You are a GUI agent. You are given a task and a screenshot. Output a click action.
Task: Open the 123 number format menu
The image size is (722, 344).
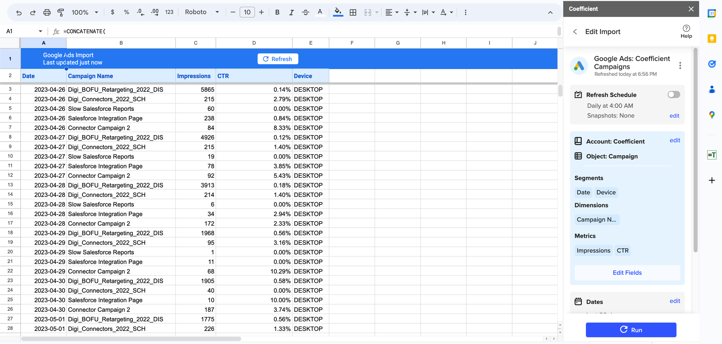pyautogui.click(x=169, y=12)
